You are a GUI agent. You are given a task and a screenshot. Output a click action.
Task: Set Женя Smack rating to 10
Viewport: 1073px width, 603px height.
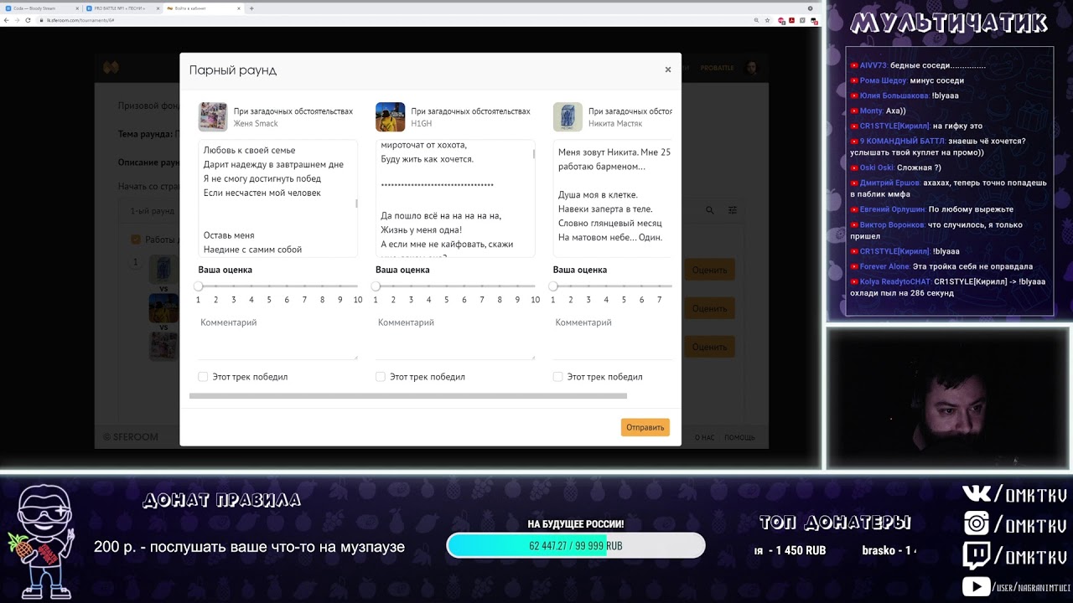click(358, 300)
